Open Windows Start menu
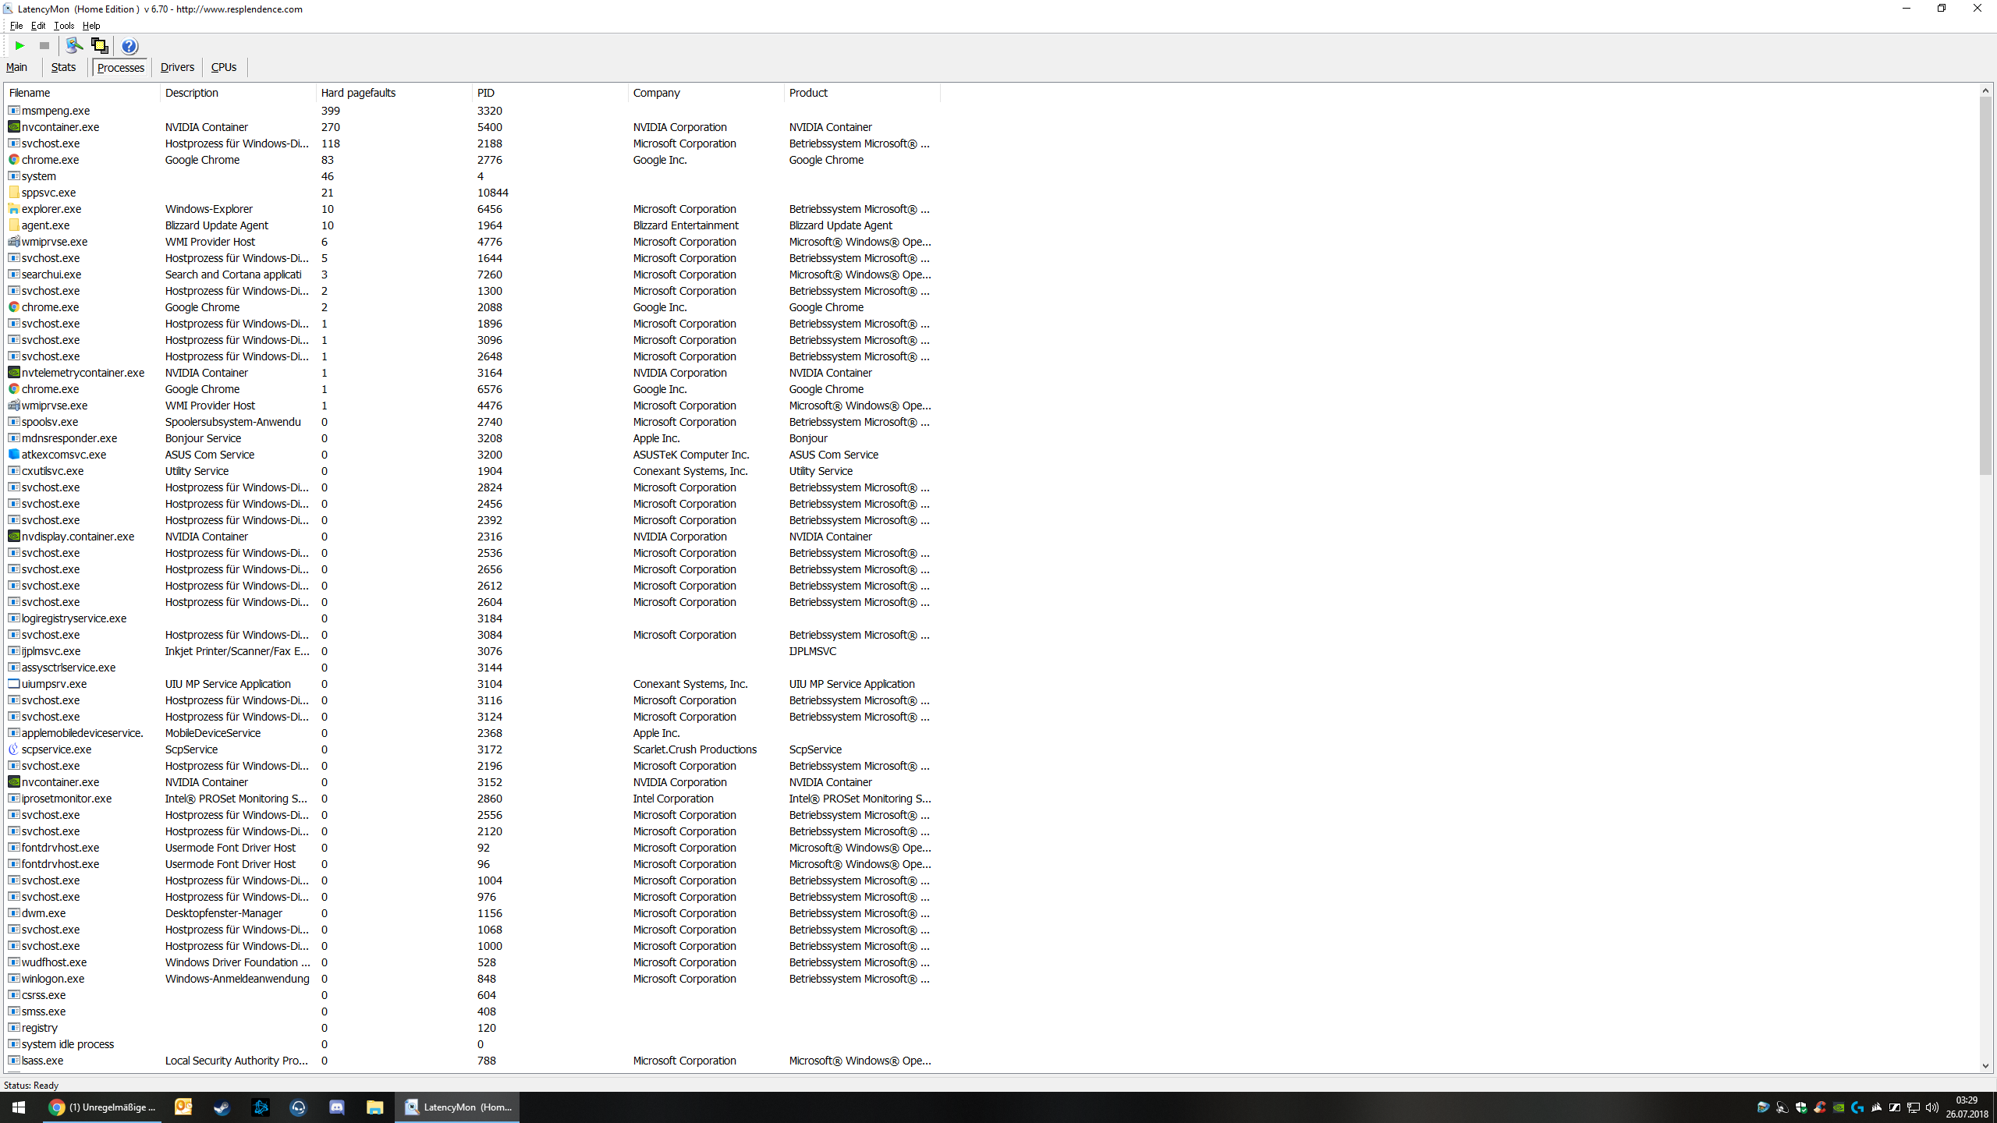The image size is (1997, 1123). coord(19,1107)
